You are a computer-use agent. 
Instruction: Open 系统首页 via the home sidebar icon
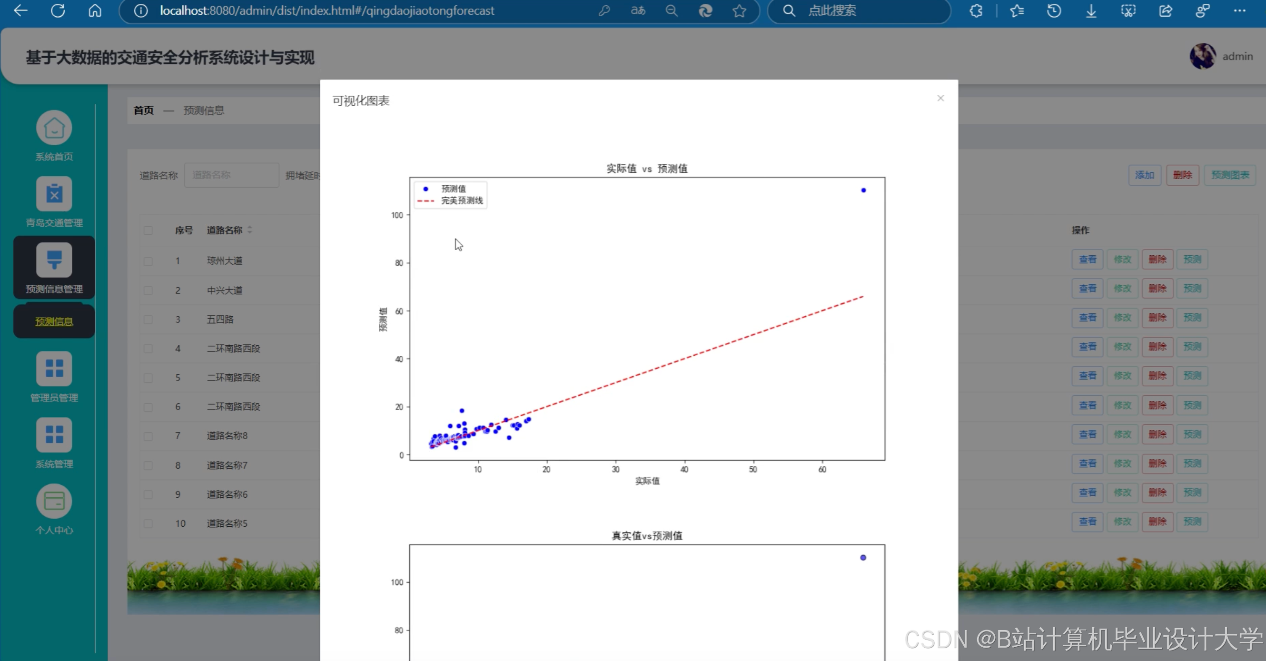(54, 127)
